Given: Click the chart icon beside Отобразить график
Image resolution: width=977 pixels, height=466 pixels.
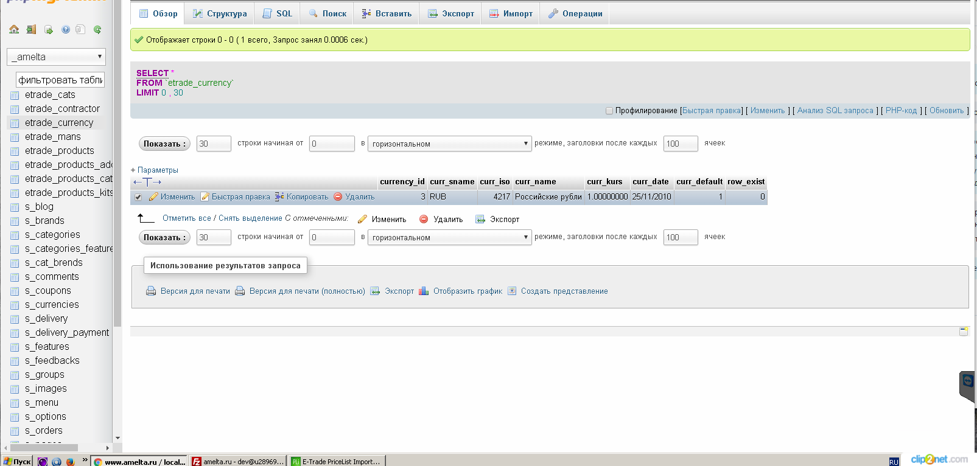Looking at the screenshot, I should 424,291.
